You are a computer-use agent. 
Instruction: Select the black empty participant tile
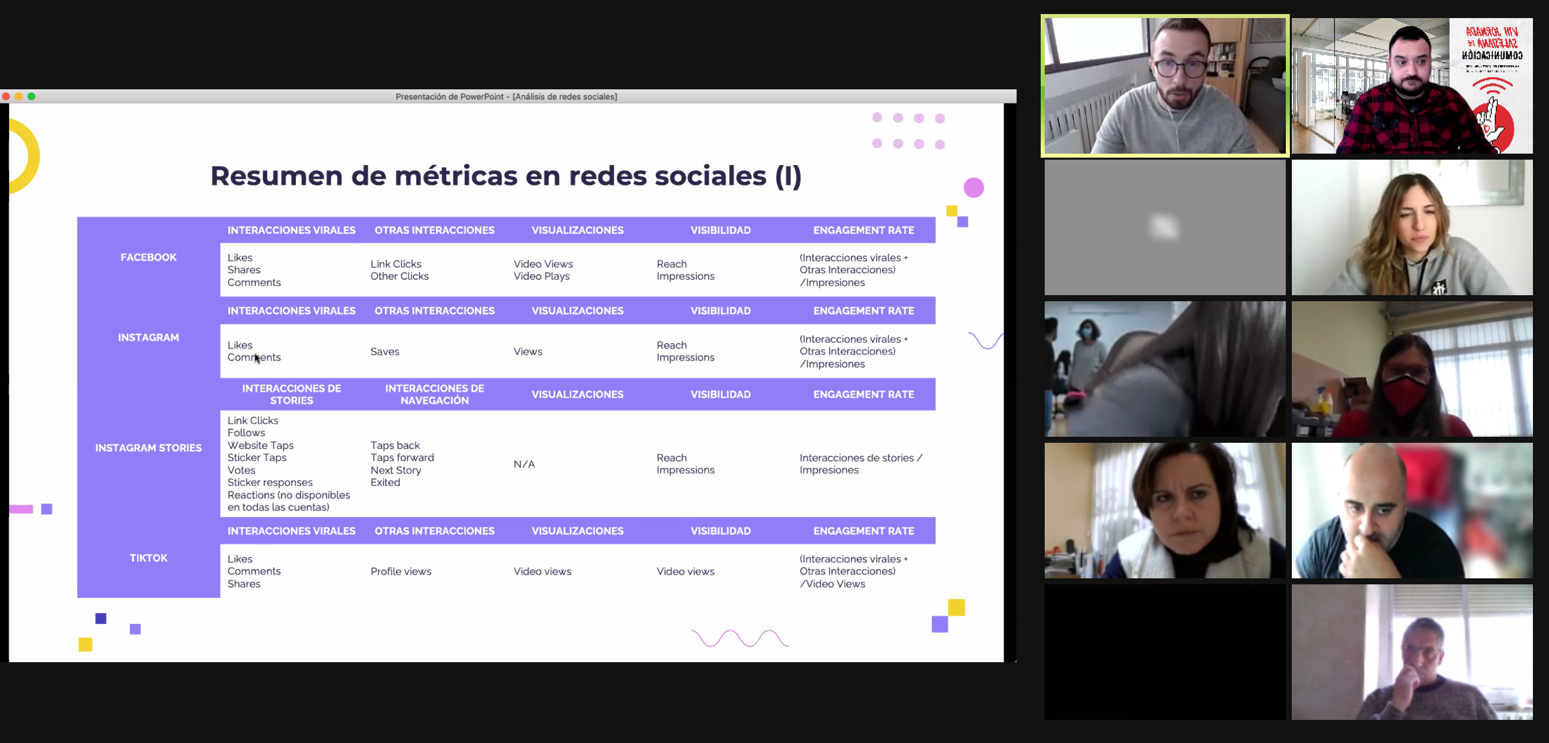[x=1164, y=652]
